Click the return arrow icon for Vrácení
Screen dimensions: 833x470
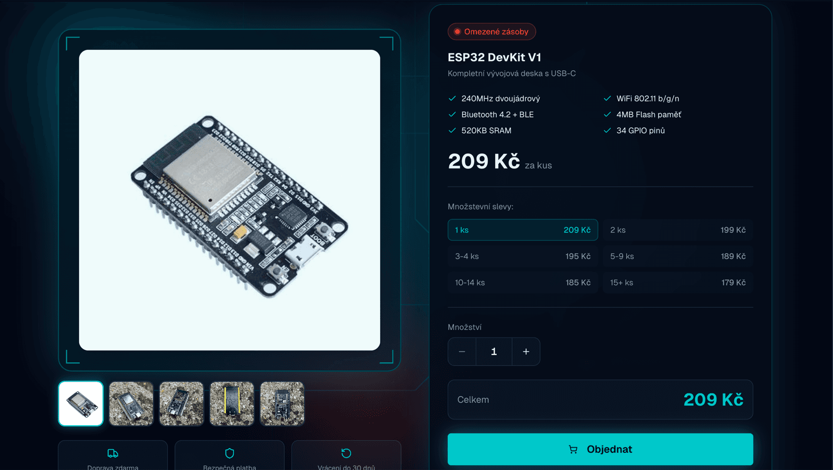[346, 453]
